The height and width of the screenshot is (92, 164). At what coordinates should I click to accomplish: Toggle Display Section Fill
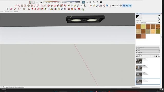pyautogui.click(x=130, y=6)
